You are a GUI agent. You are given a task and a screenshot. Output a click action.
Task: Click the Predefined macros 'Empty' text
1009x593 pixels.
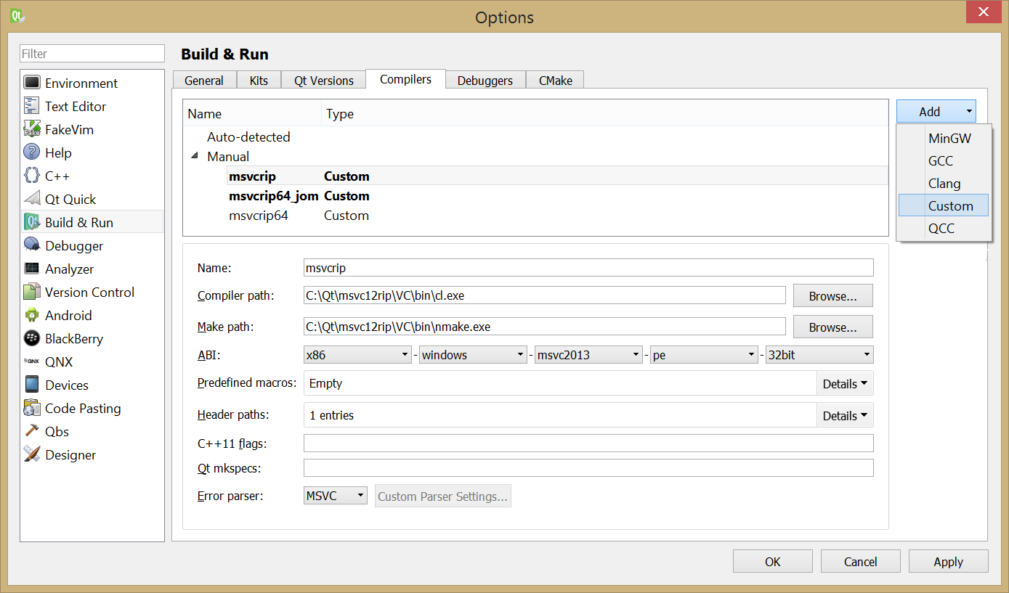[325, 383]
